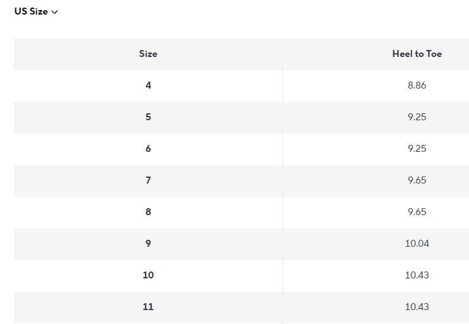The width and height of the screenshot is (469, 324).
Task: Click the 10.04 heel to toe value
Action: (x=416, y=244)
